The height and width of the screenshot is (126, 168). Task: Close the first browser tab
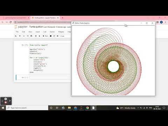pos(28,18)
